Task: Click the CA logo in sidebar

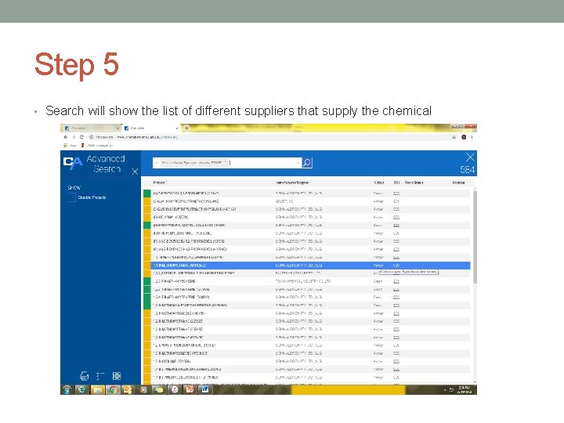Action: [73, 163]
